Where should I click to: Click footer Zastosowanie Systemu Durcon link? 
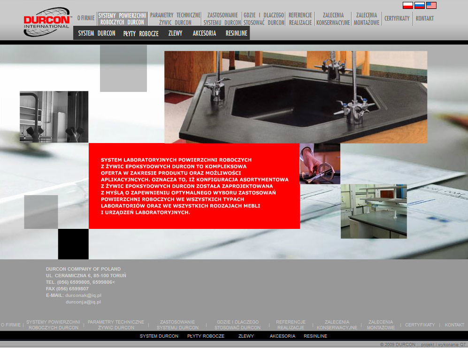pos(177,325)
